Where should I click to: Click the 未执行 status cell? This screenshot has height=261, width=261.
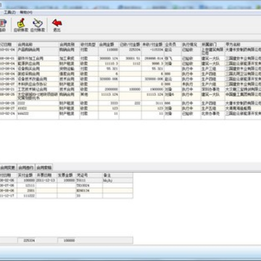click(191, 84)
